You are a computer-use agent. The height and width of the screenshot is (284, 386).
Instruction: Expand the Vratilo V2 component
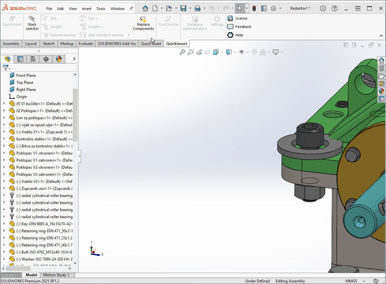click(x=4, y=181)
